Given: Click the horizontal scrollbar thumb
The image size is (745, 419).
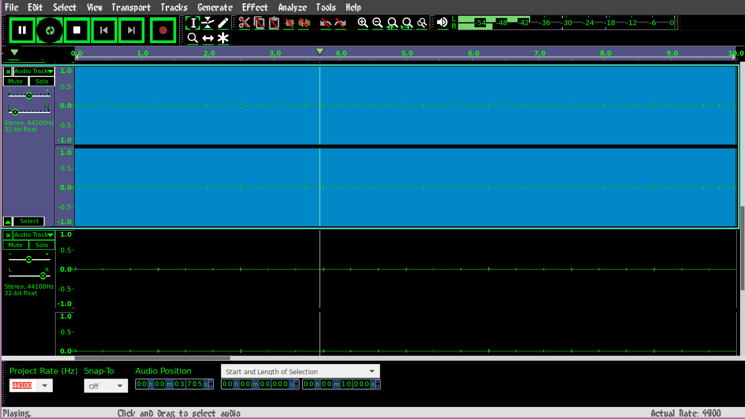Looking at the screenshot, I should coord(152,358).
